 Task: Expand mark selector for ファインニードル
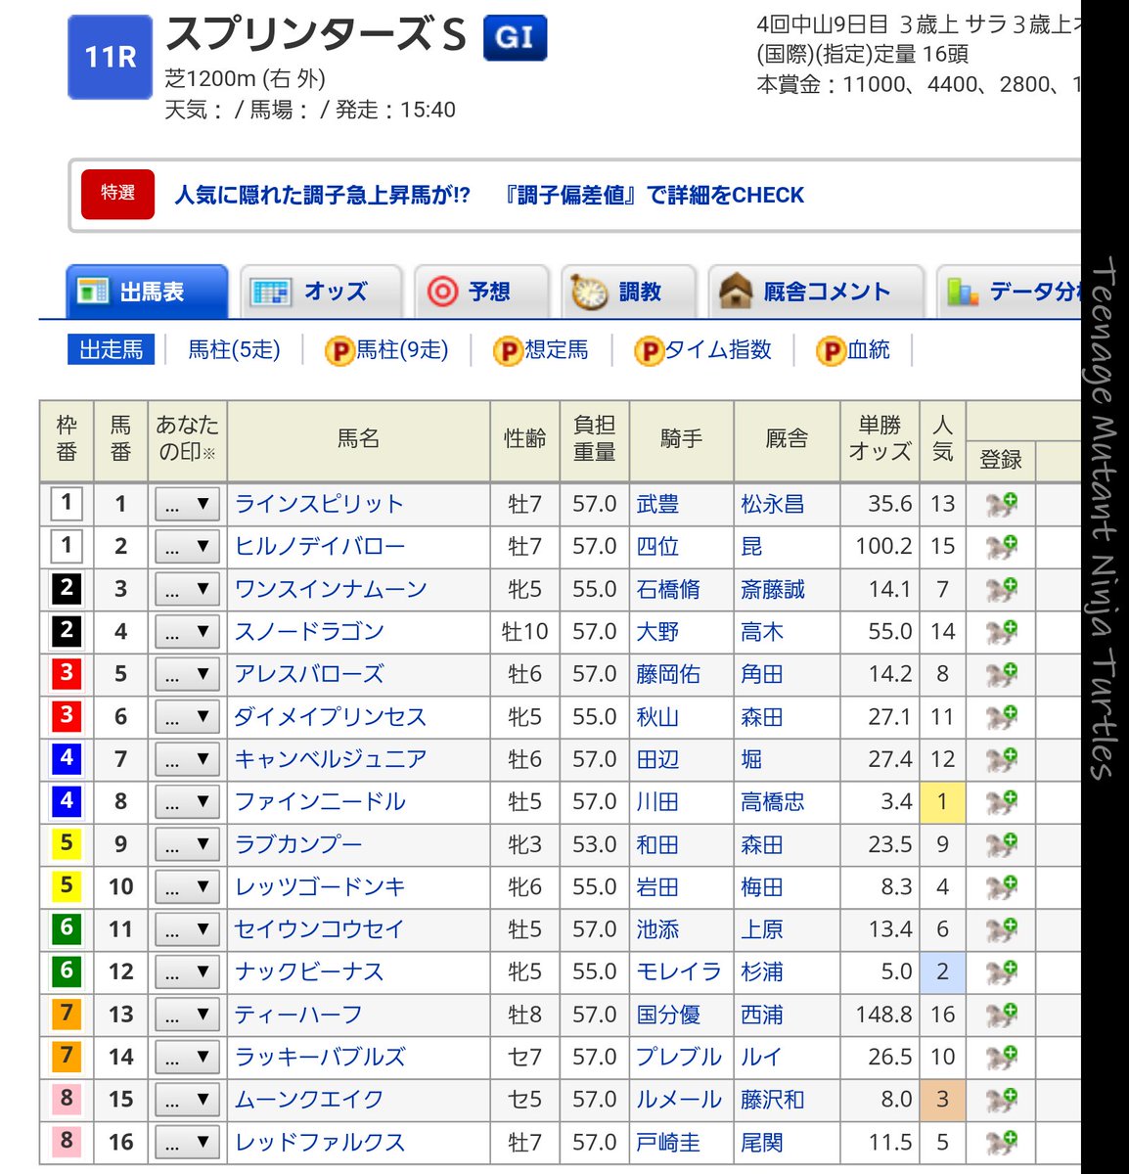click(x=187, y=802)
